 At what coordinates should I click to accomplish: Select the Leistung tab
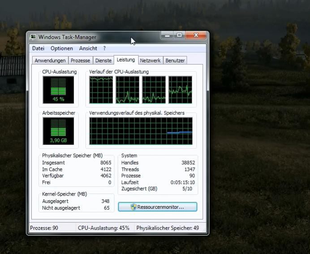126,60
